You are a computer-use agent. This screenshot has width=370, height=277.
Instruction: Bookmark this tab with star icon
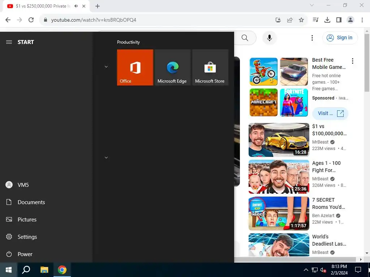301,20
